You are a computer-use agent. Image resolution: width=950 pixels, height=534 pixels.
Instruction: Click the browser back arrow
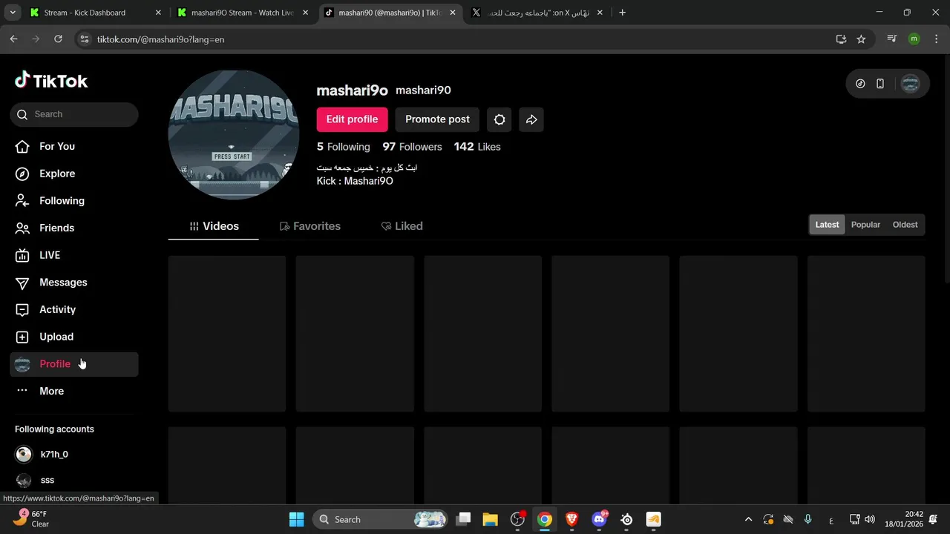pos(13,39)
